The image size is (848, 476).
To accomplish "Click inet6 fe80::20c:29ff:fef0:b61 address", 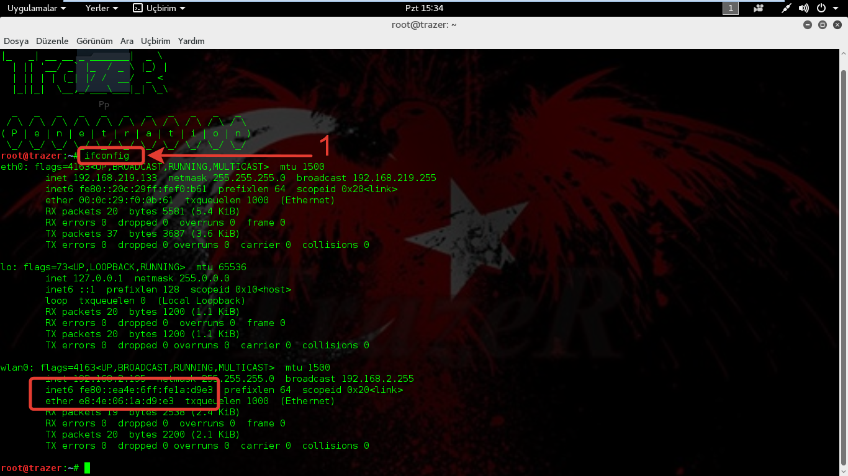I will pos(126,189).
